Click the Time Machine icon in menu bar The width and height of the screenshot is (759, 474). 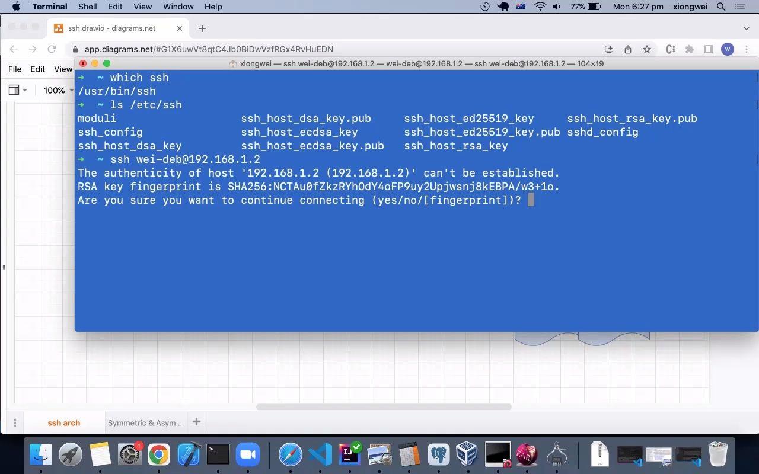pyautogui.click(x=485, y=7)
